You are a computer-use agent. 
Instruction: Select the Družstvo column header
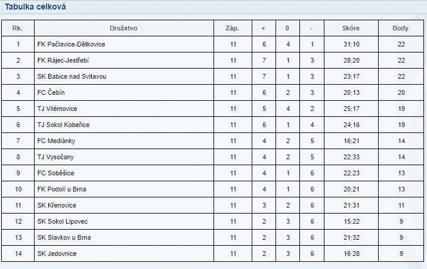tap(123, 28)
